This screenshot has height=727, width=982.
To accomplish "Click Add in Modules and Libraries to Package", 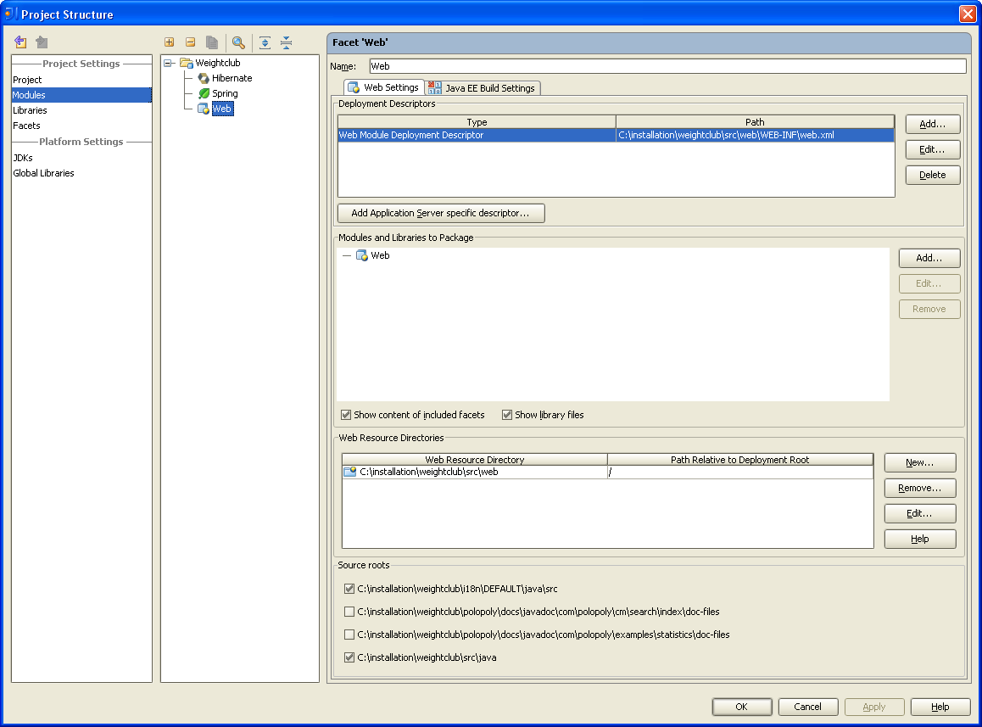I will coord(929,258).
